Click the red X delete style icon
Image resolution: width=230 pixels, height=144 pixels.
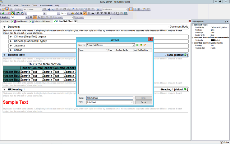pyautogui.click(x=8, y=13)
